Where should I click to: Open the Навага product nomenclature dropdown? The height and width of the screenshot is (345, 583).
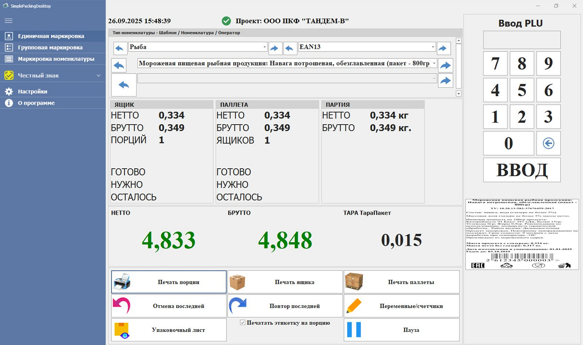[x=287, y=63]
